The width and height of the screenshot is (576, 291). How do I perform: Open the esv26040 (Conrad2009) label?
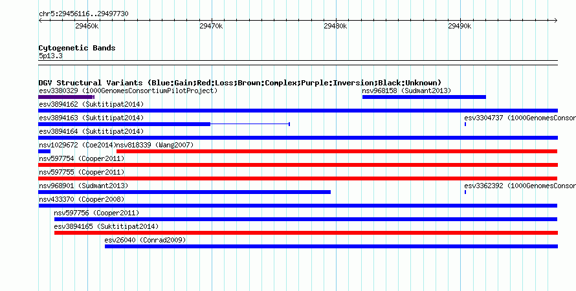145,240
